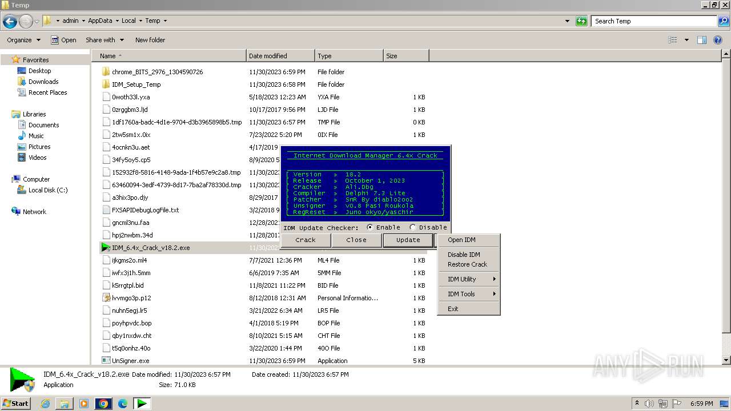Click the Back navigation arrow
Screen dimensions: 731x411
pos(10,22)
